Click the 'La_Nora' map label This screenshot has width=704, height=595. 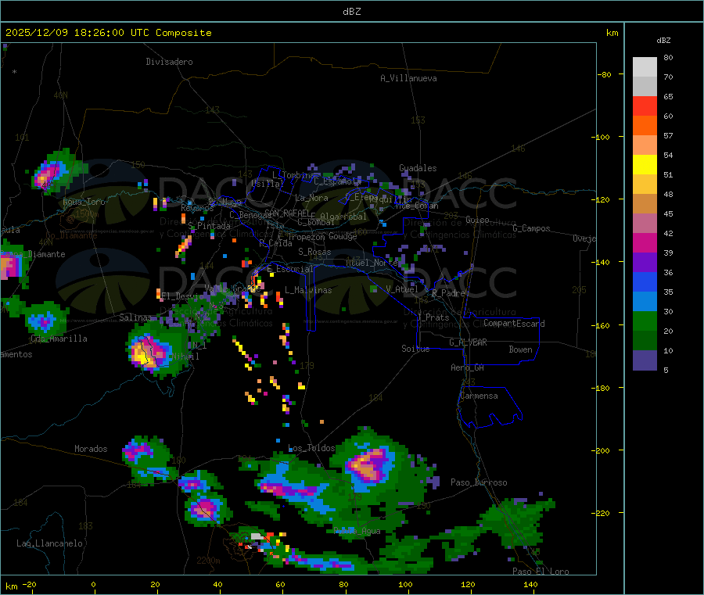[x=311, y=198]
